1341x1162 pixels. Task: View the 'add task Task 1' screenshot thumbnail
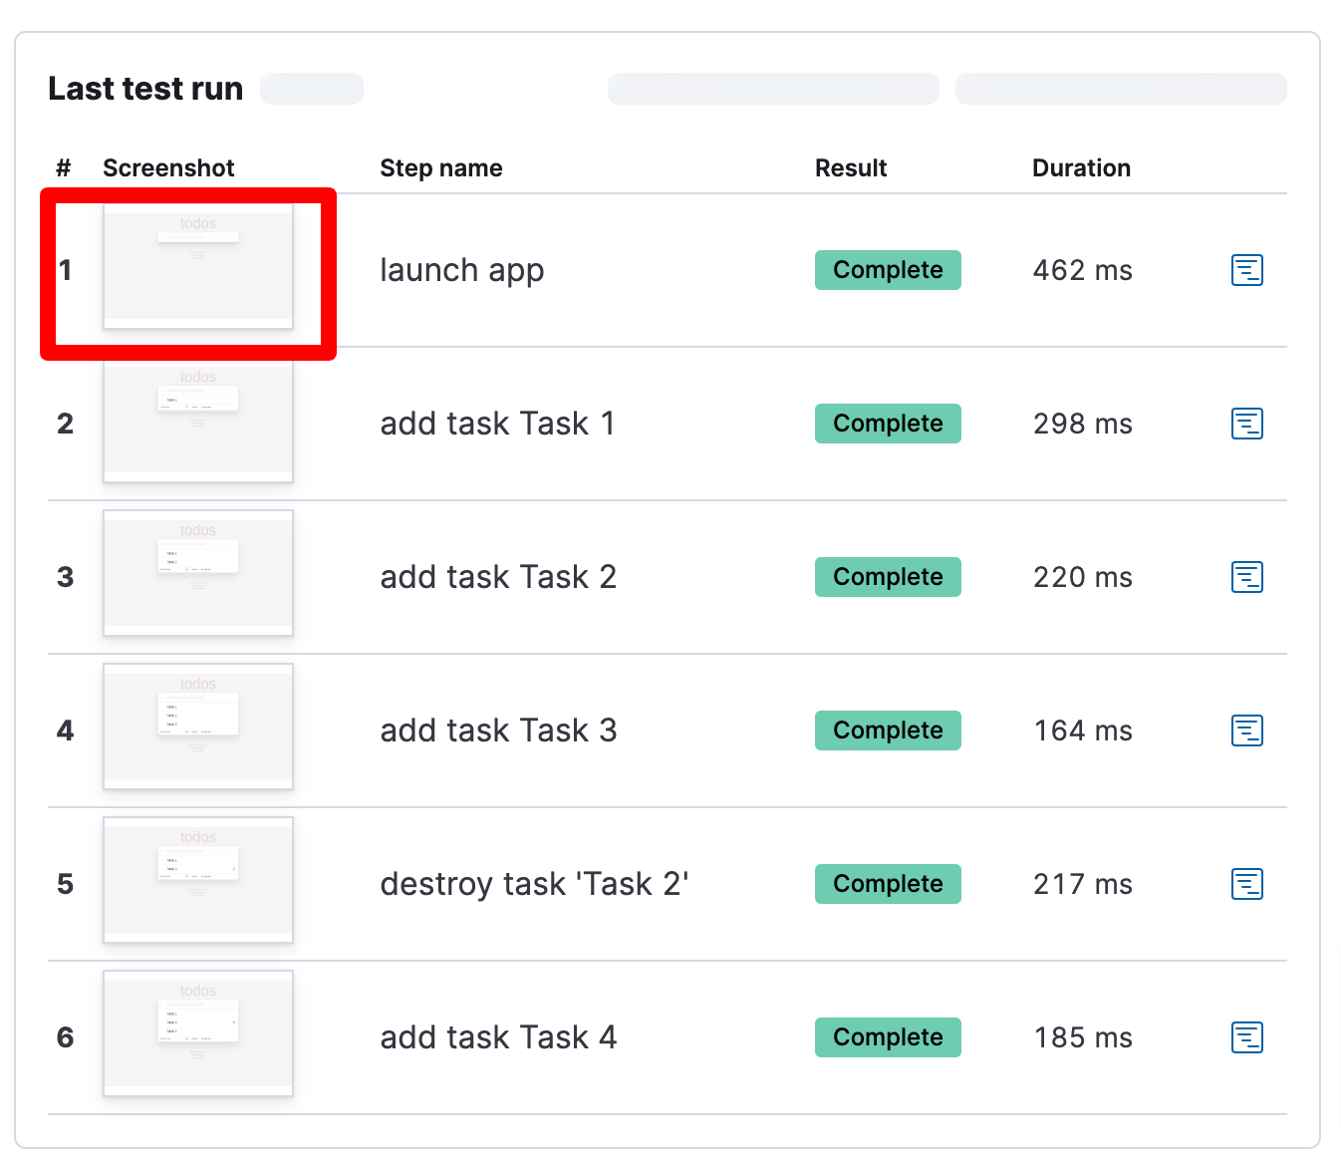197,421
